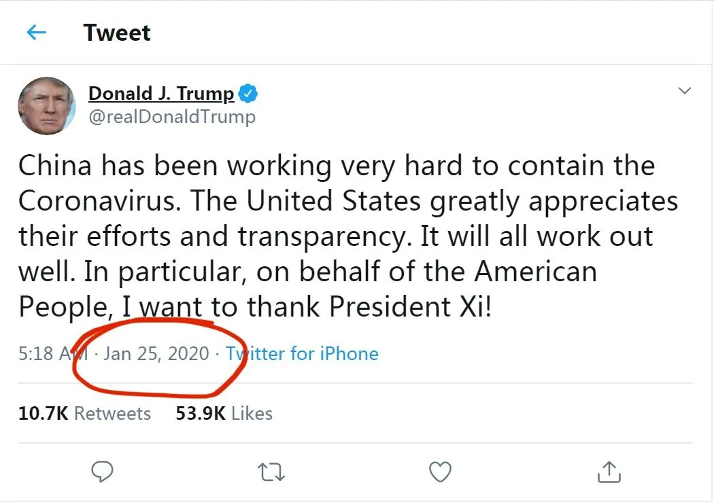This screenshot has height=502, width=714.
Task: View the 10.7K Retweets list
Action: (85, 413)
